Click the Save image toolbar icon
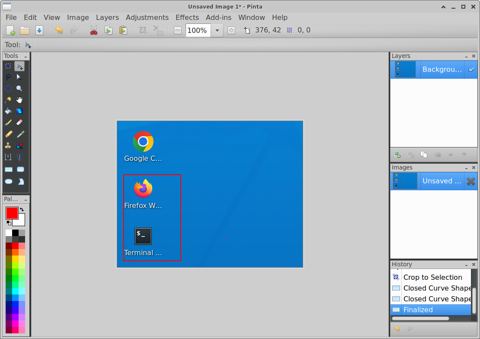The height and width of the screenshot is (339, 480). point(39,30)
